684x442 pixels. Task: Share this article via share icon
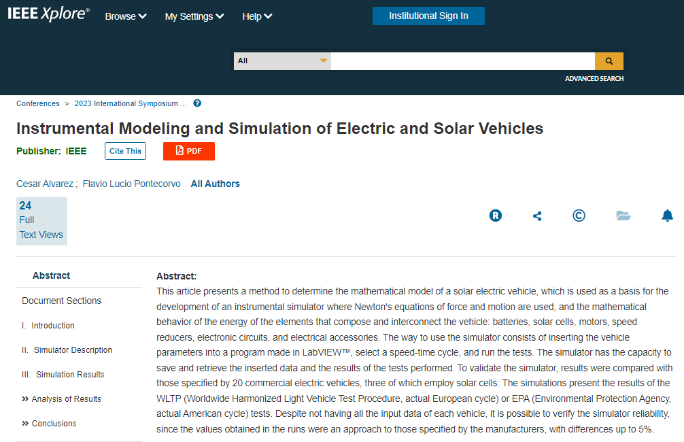[537, 216]
